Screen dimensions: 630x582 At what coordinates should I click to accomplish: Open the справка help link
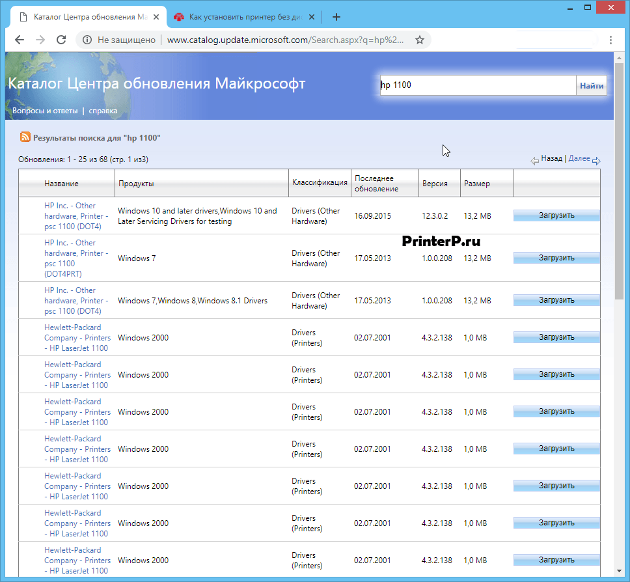coord(103,111)
